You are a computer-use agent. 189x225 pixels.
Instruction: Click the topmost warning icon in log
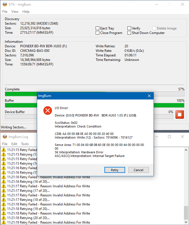coord(4,150)
